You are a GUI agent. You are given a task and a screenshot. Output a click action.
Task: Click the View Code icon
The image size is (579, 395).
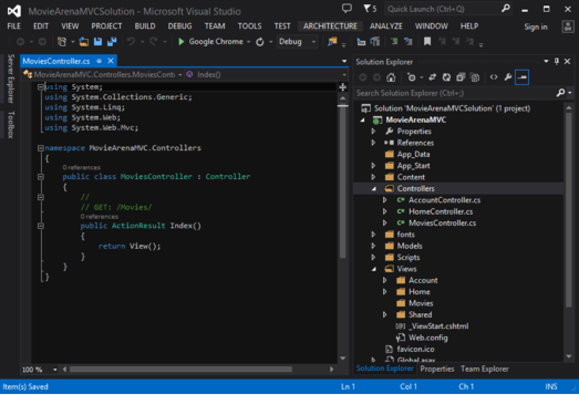tap(494, 77)
